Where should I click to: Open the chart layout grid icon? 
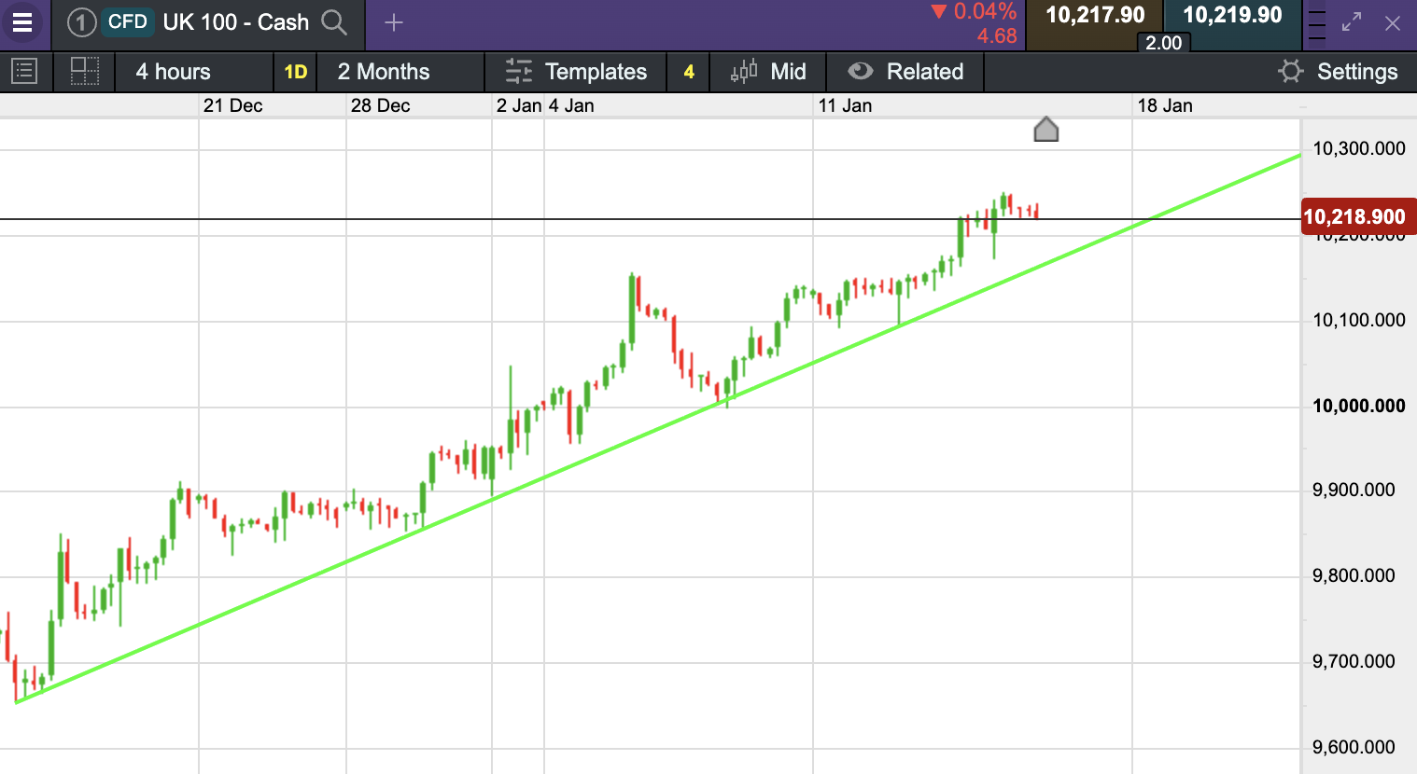coord(85,72)
